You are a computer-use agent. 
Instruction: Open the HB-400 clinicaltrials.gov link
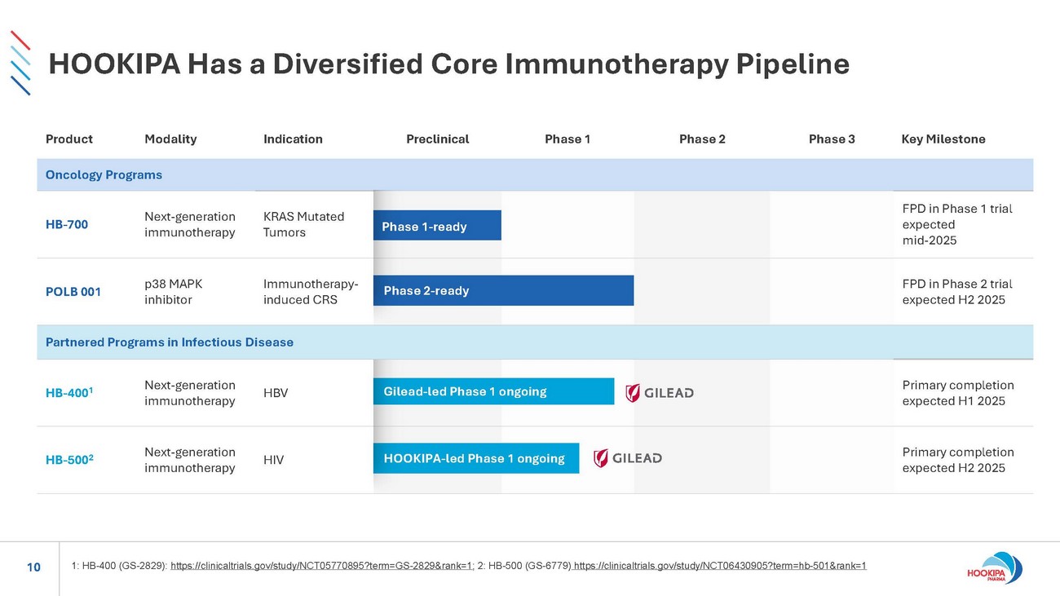pos(323,566)
